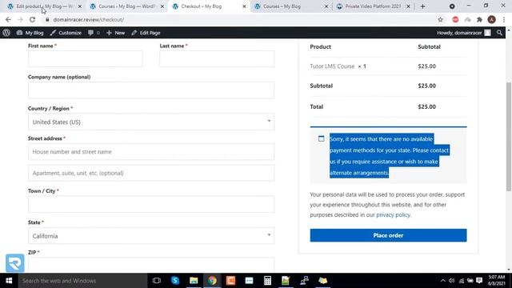This screenshot has height=288, width=512.
Task: Click the House number and street name field
Action: (151, 152)
